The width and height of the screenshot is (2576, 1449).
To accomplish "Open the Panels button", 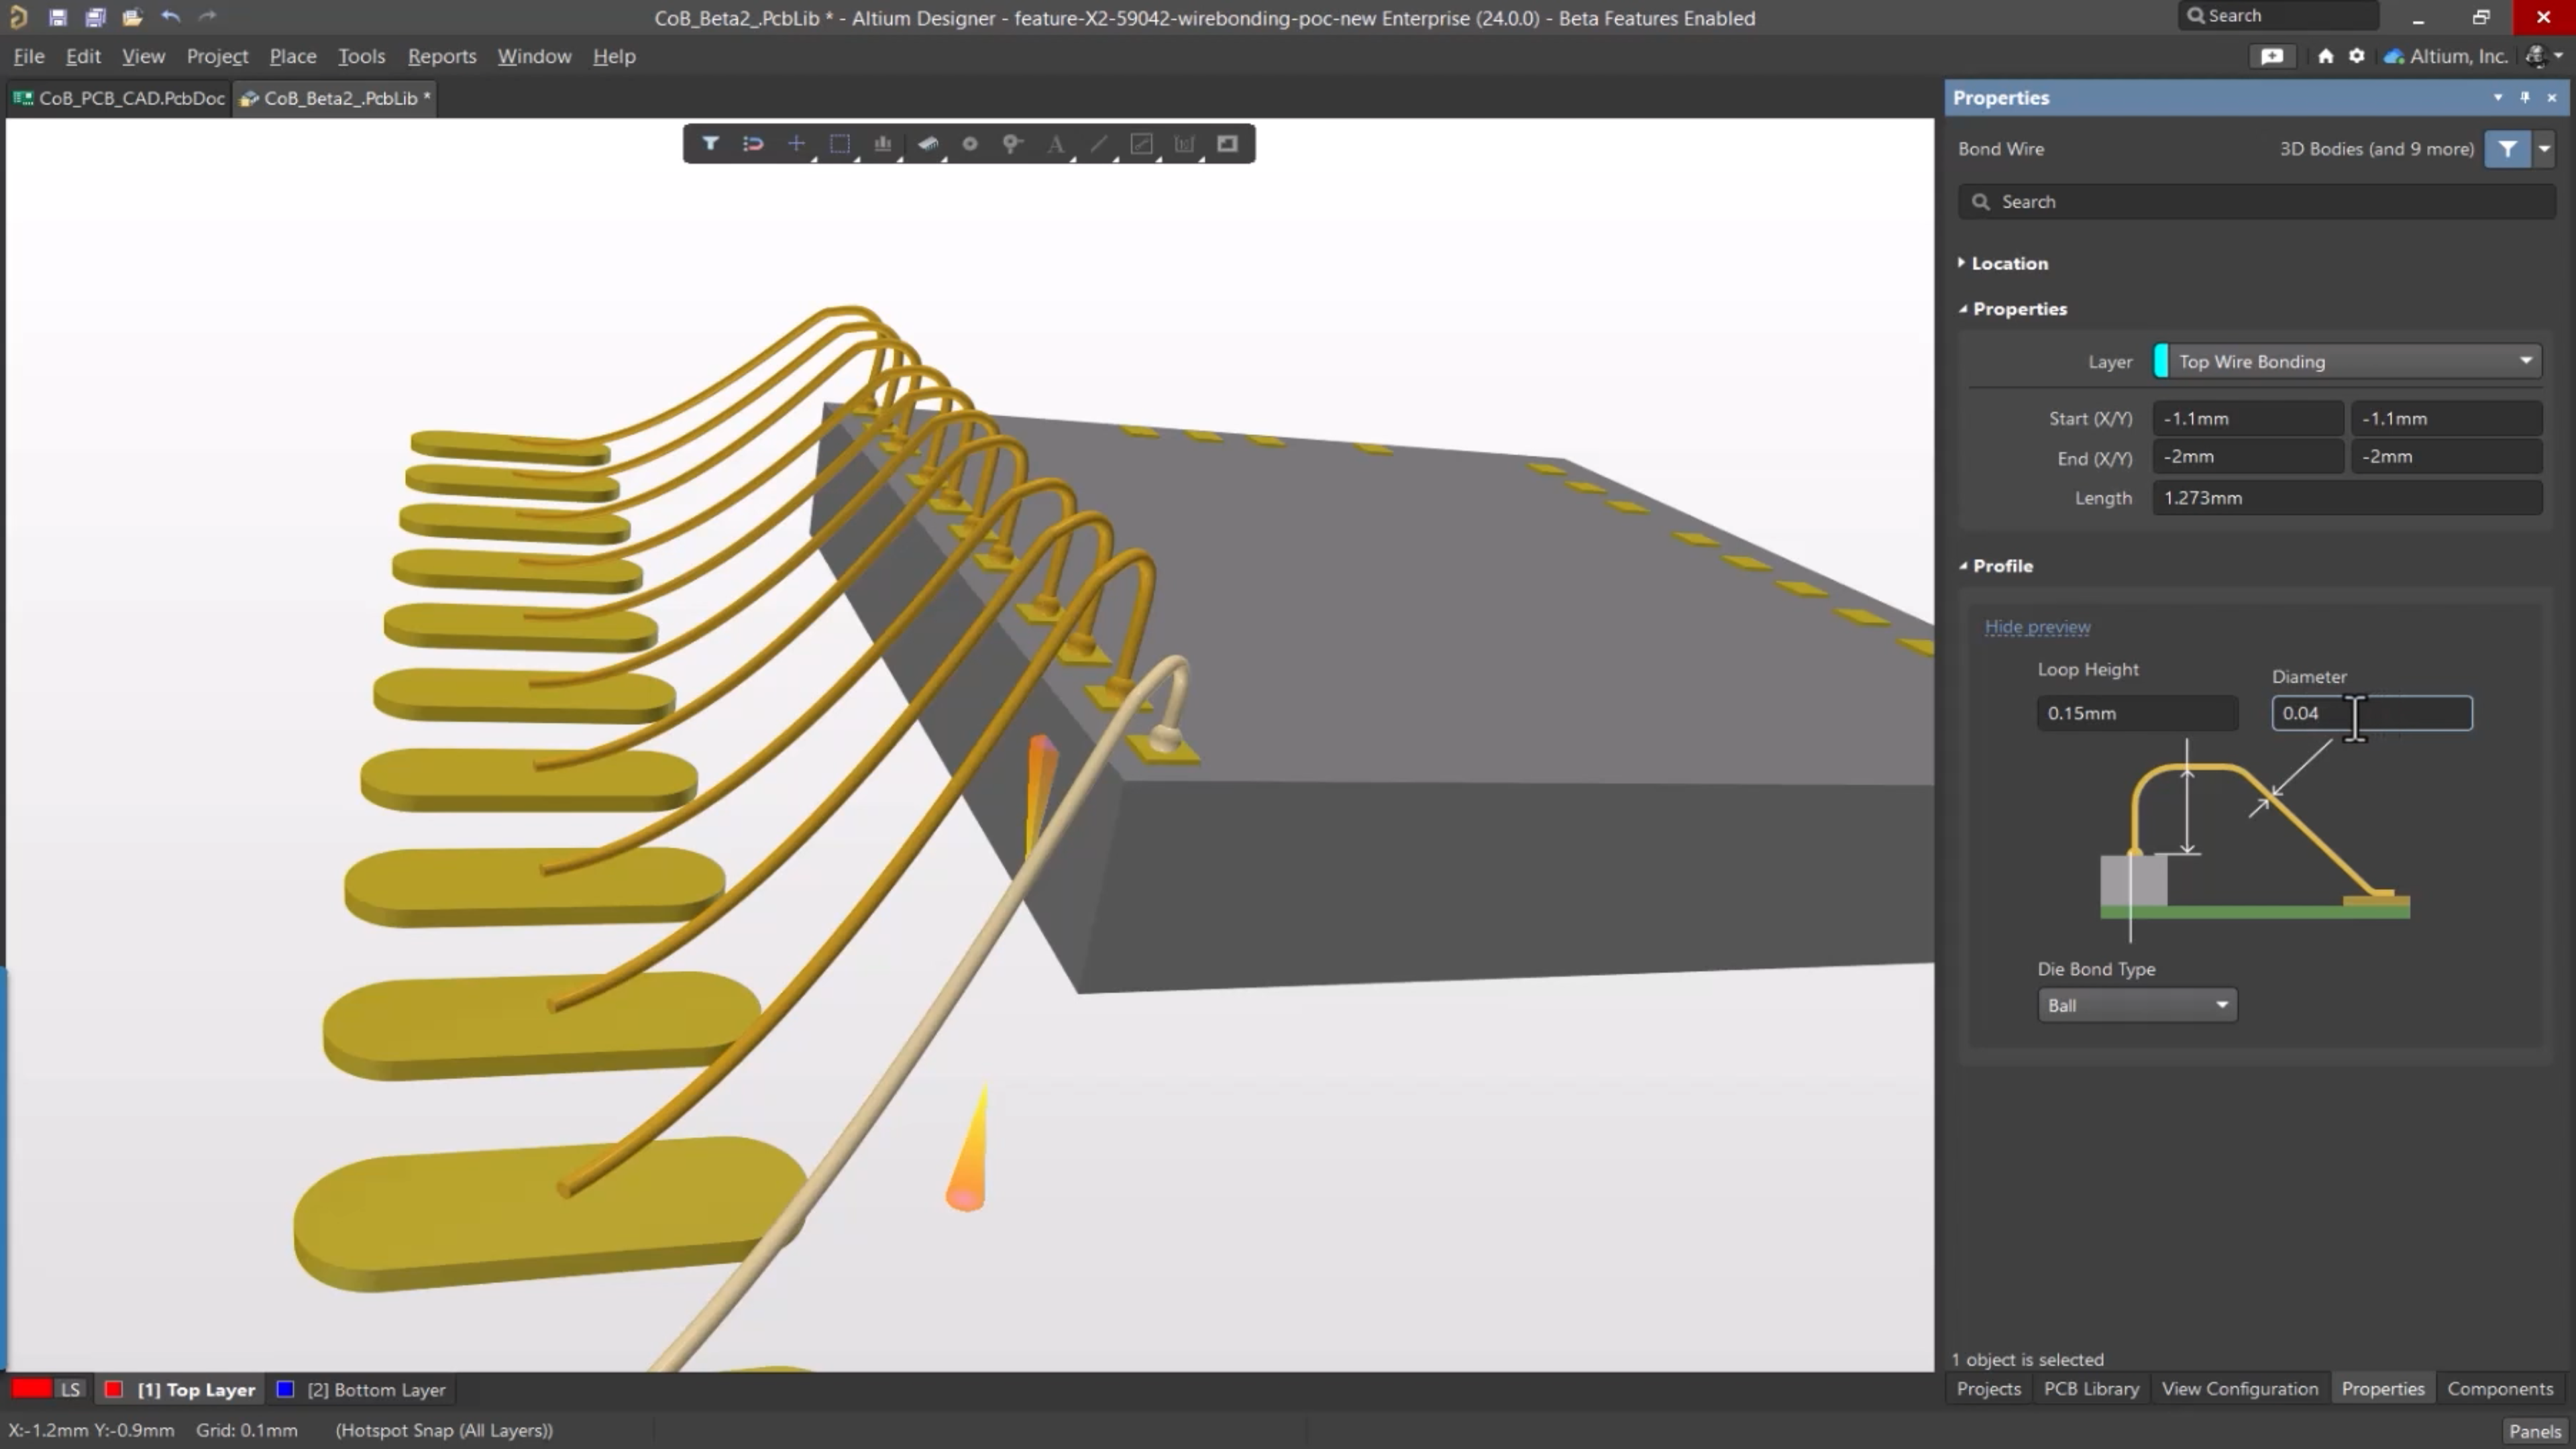I will pos(2534,1431).
